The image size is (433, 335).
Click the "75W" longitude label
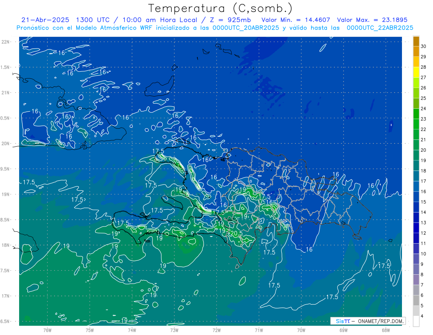[90, 330]
